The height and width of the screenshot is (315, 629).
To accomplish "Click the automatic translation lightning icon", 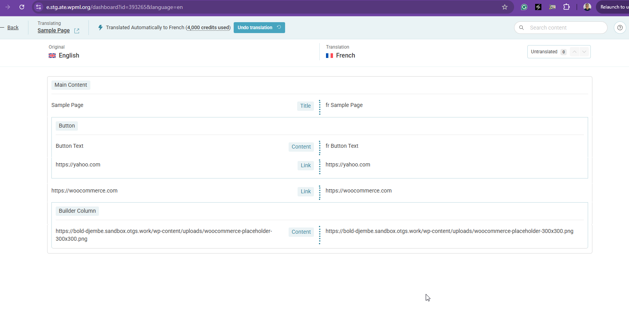I will pos(100,28).
